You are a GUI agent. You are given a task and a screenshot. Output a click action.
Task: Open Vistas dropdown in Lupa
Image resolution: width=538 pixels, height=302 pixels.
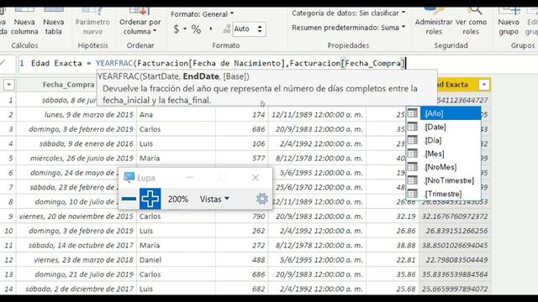(x=214, y=199)
